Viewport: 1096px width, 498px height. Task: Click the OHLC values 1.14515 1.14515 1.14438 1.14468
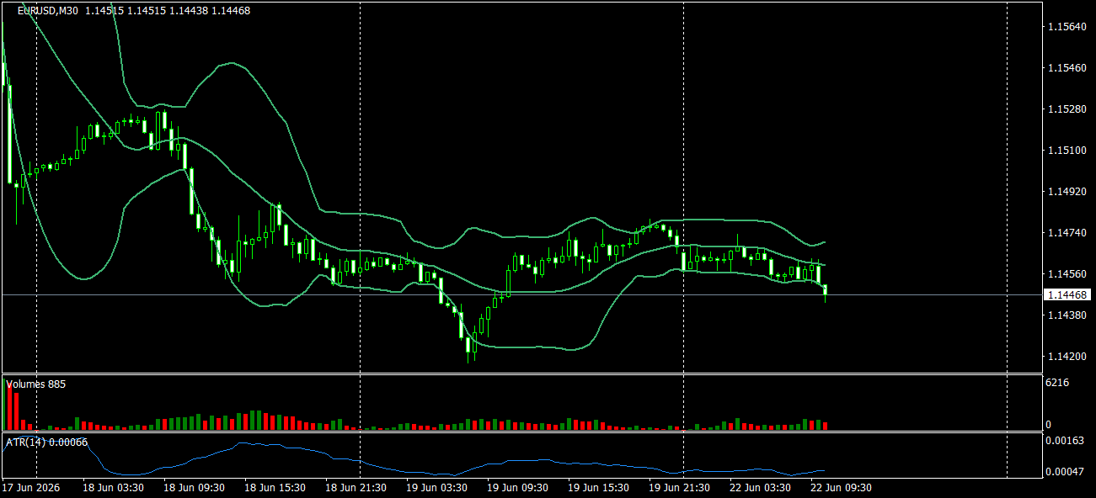point(168,11)
